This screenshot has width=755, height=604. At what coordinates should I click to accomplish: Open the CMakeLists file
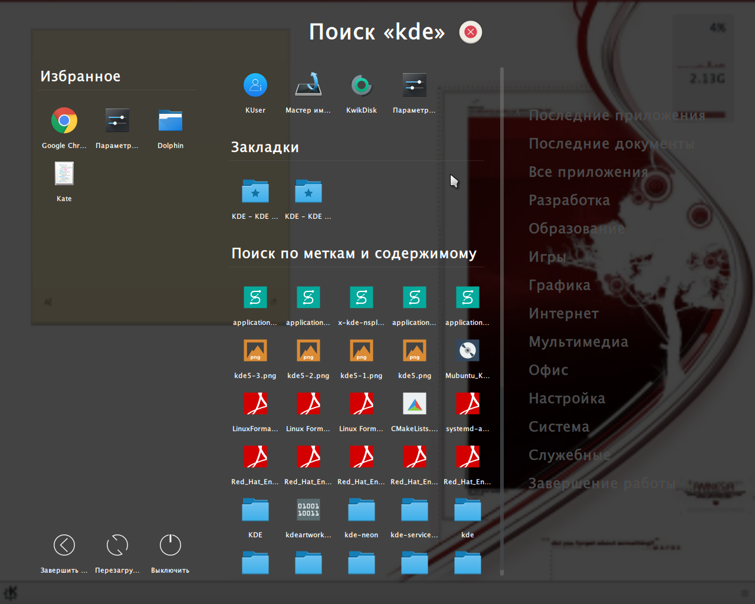[414, 405]
